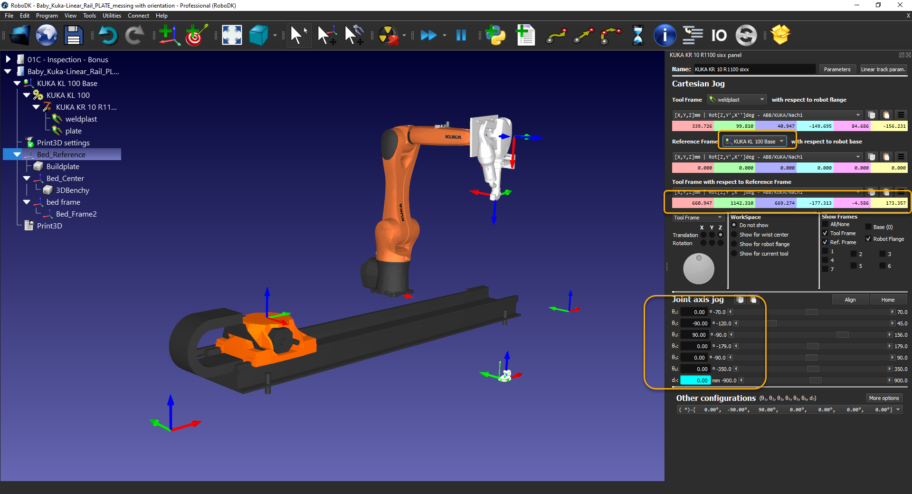Click the robot Name input field
Screen dimensions: 912x494
tap(754, 69)
